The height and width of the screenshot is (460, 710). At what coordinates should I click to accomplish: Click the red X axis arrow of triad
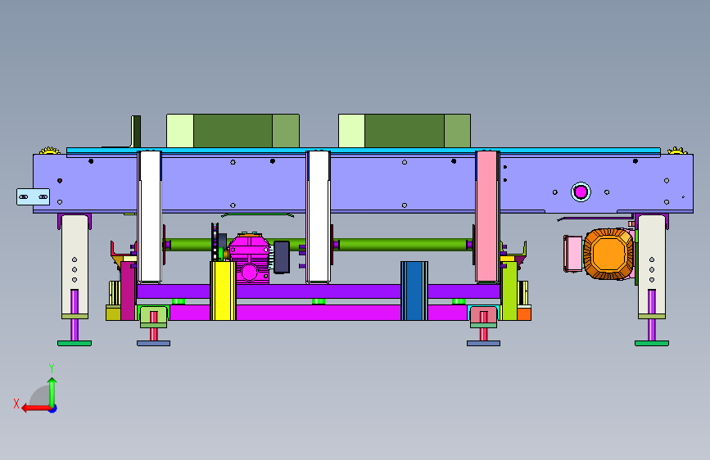click(35, 408)
